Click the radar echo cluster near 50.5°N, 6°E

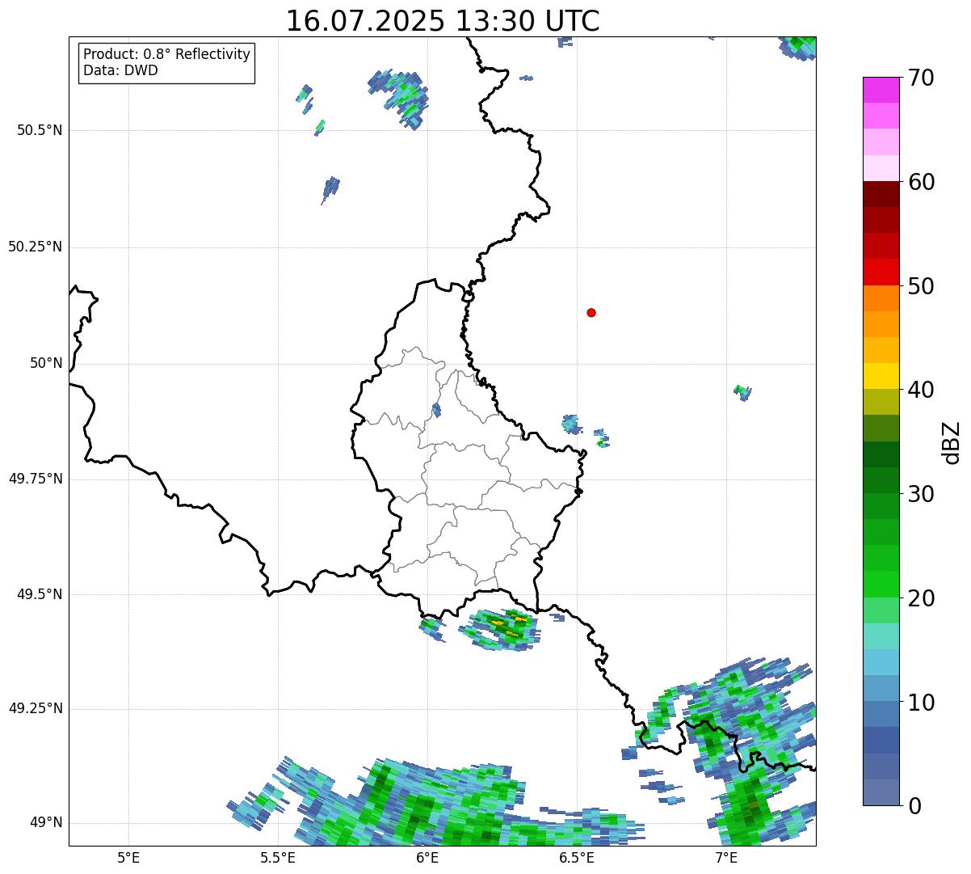tap(400, 97)
